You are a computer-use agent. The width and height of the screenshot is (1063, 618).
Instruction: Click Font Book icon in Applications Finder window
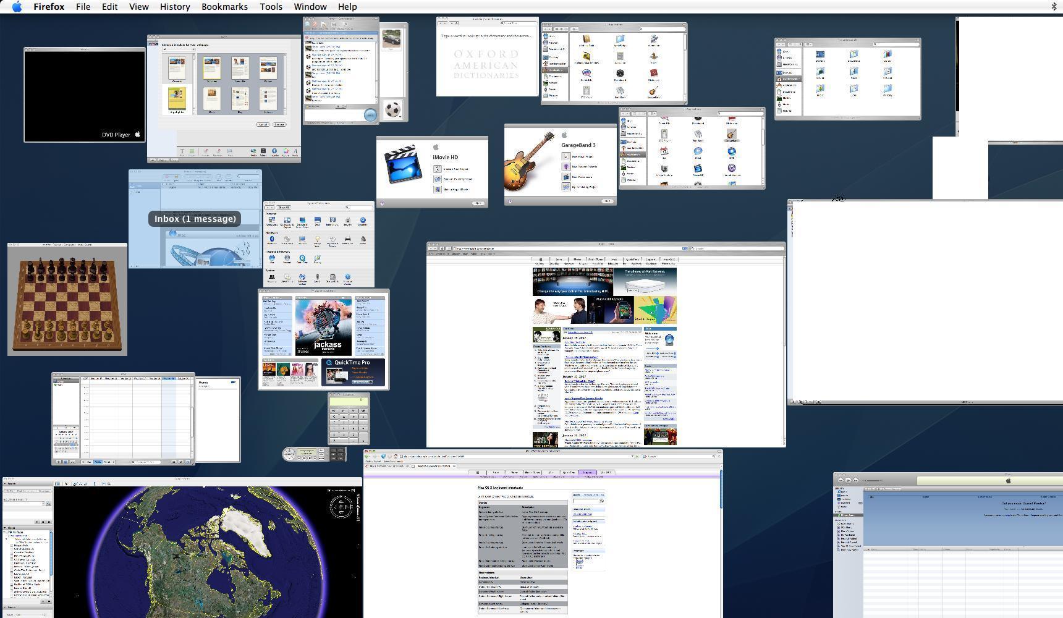(620, 92)
